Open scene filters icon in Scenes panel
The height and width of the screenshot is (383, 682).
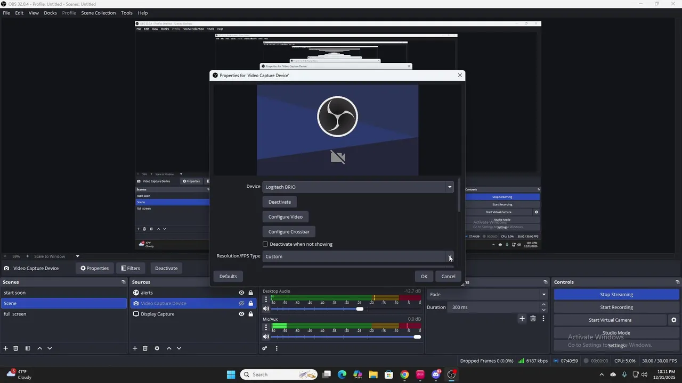coord(28,348)
